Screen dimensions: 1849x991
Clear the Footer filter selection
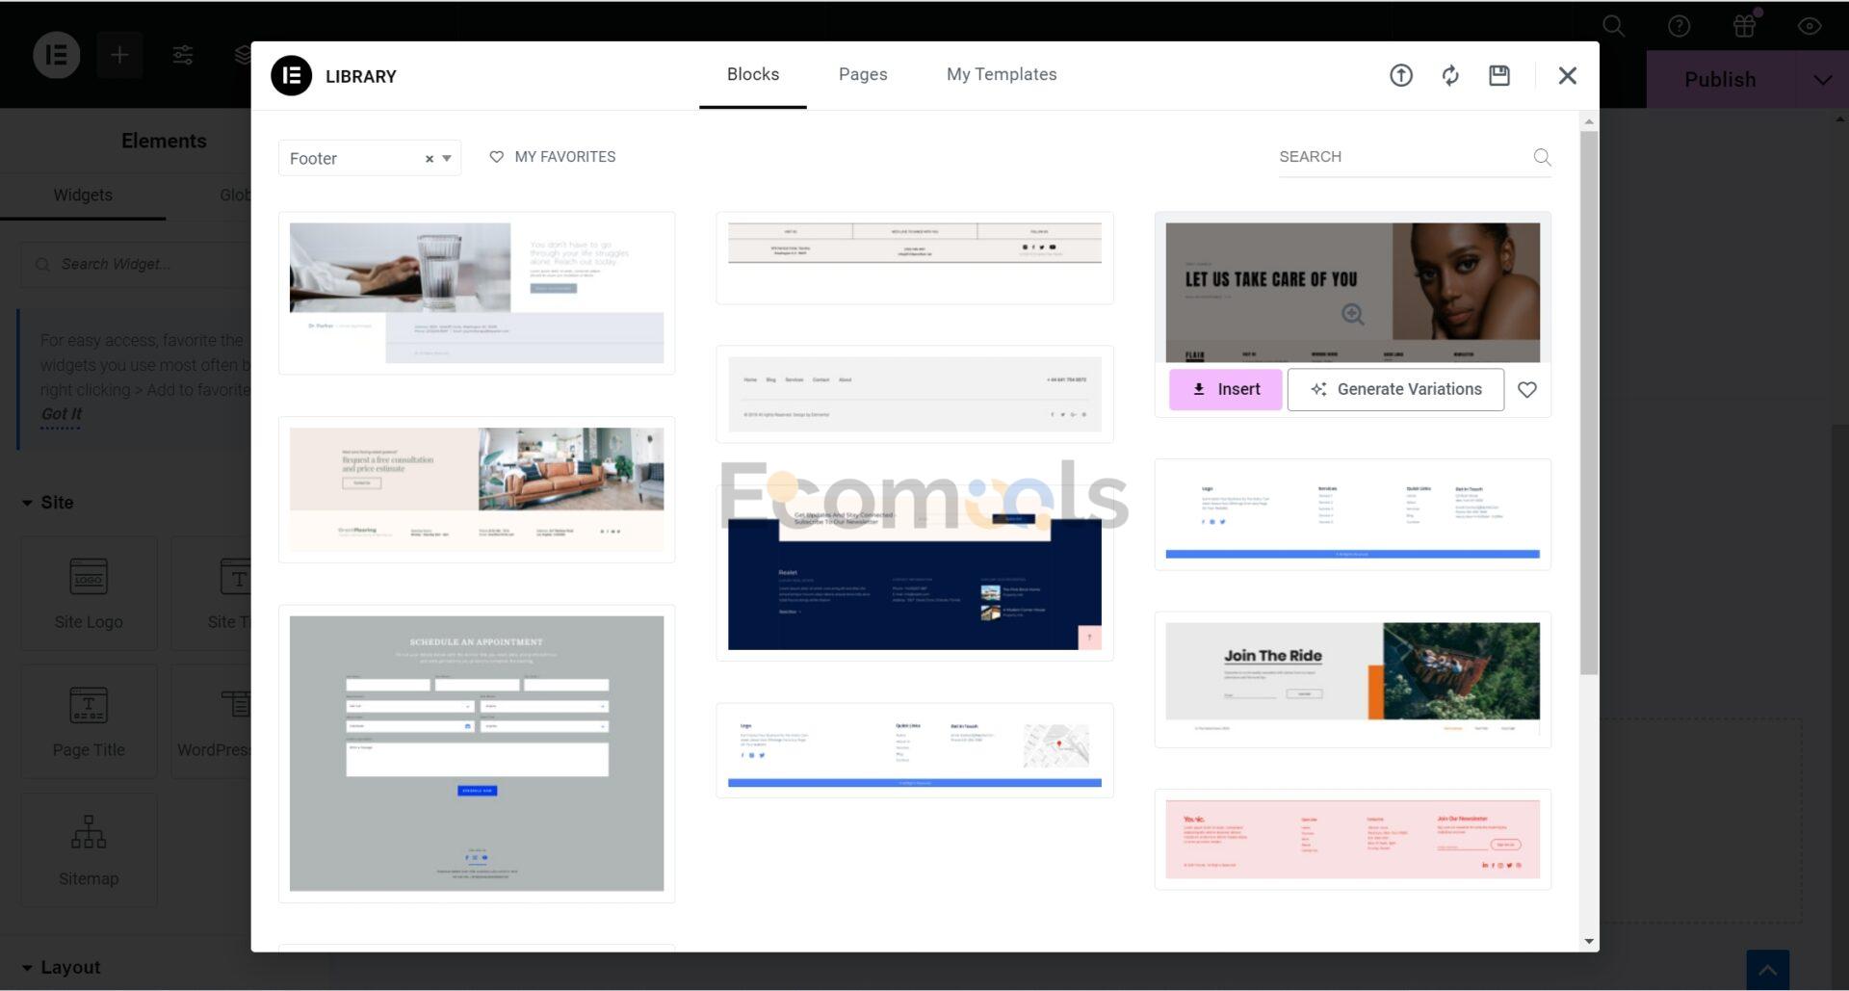(x=430, y=159)
